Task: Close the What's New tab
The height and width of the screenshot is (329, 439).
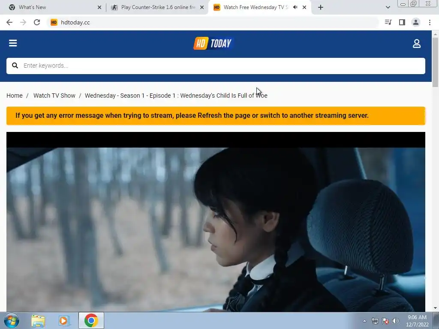Action: 99,8
